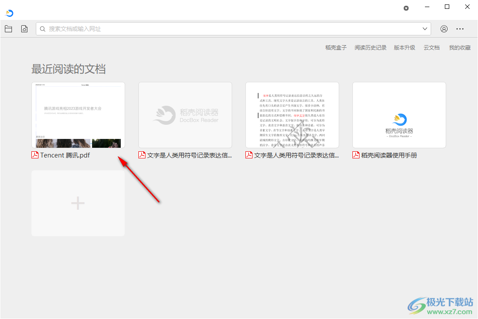Click the open cloud document icon
The image size is (478, 319).
click(24, 29)
